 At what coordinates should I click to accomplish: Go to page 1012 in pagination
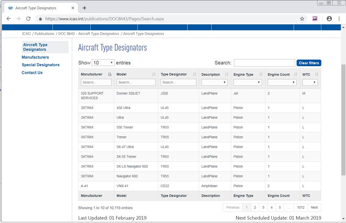(301, 207)
